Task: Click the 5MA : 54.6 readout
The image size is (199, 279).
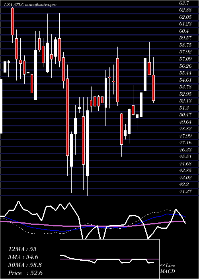Action: point(23,257)
